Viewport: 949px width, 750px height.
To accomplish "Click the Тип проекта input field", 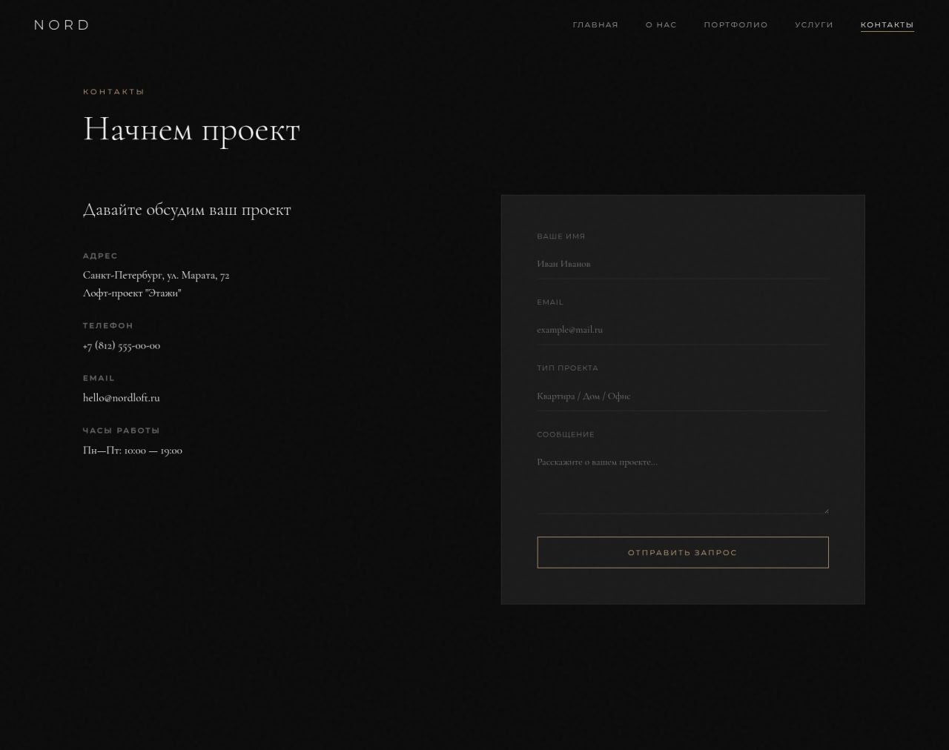I will [682, 396].
